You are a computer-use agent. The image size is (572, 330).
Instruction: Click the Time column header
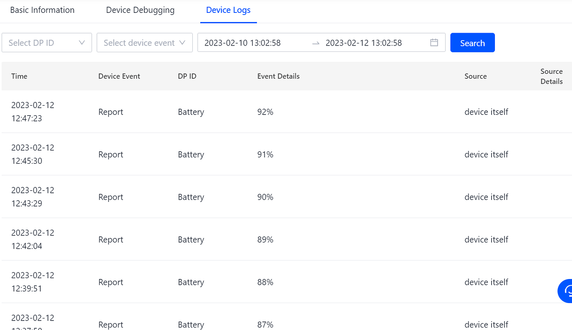[x=19, y=76]
